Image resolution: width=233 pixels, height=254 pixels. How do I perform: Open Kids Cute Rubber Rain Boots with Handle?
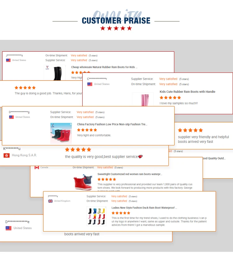pos(187,92)
